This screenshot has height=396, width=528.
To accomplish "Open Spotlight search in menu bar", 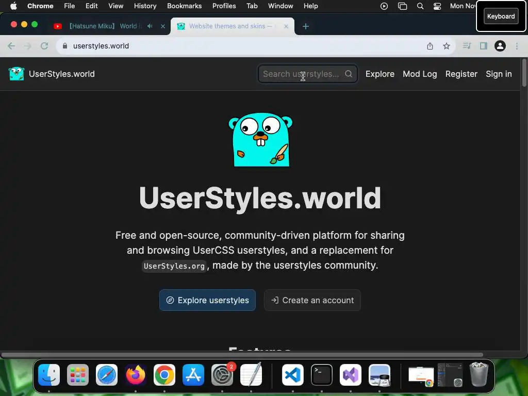I will click(420, 6).
